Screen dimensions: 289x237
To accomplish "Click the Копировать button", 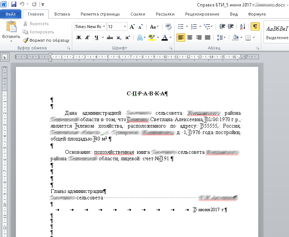I will [x=38, y=32].
